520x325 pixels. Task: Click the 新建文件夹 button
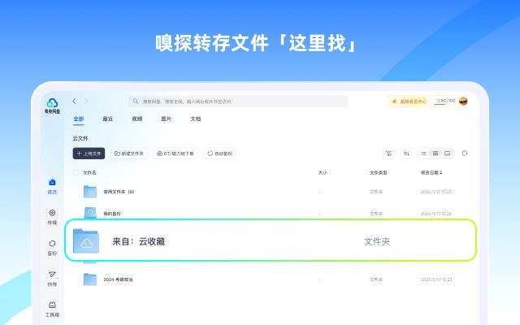129,154
